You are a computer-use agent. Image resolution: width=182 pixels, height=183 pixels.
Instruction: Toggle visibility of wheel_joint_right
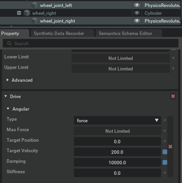pyautogui.click(x=137, y=21)
